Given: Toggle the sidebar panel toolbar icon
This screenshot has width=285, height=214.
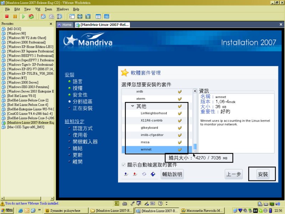Looking at the screenshot, I should [x=72, y=16].
